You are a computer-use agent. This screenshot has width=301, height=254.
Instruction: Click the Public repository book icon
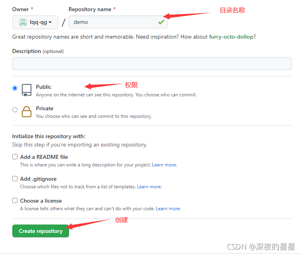click(x=27, y=90)
